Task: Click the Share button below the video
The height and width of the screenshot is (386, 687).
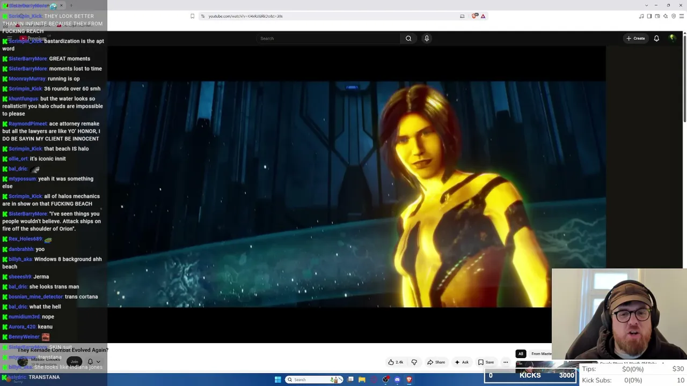Action: pos(436,362)
